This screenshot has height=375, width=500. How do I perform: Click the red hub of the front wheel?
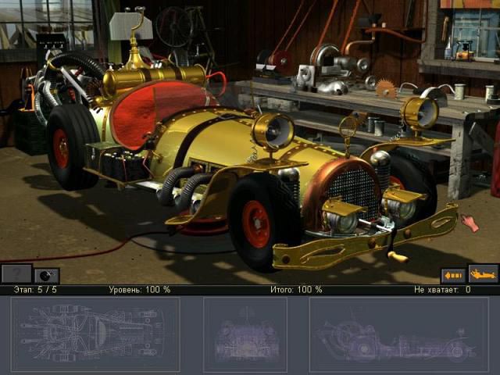click(255, 223)
